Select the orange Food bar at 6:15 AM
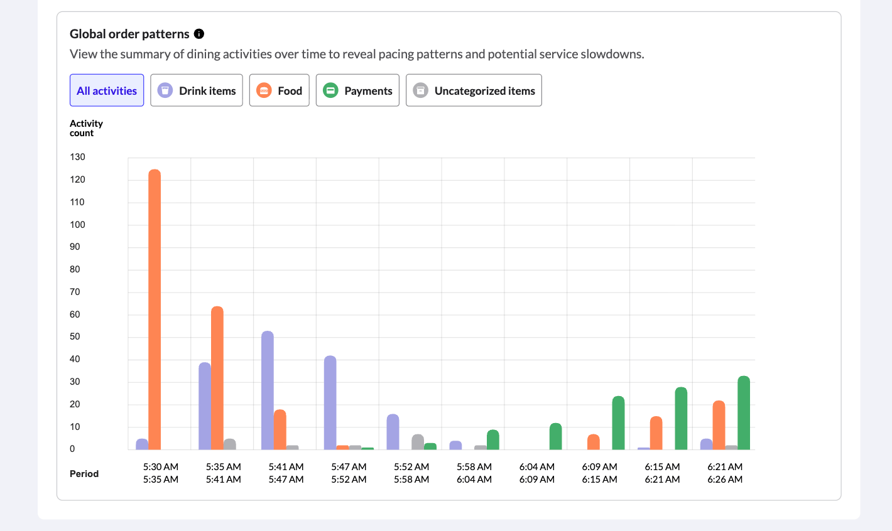Screen dimensions: 892x531 click(656, 433)
